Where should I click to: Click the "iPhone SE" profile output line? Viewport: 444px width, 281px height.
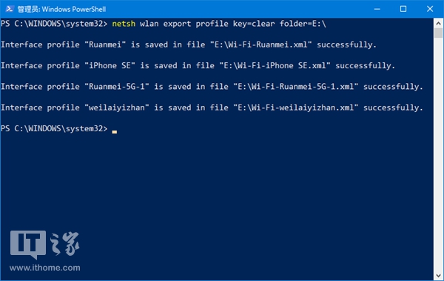click(198, 66)
